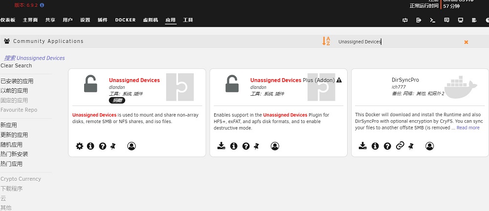Image resolution: width=489 pixels, height=211 pixels.
Task: Click author name ich777
Action: (399, 87)
